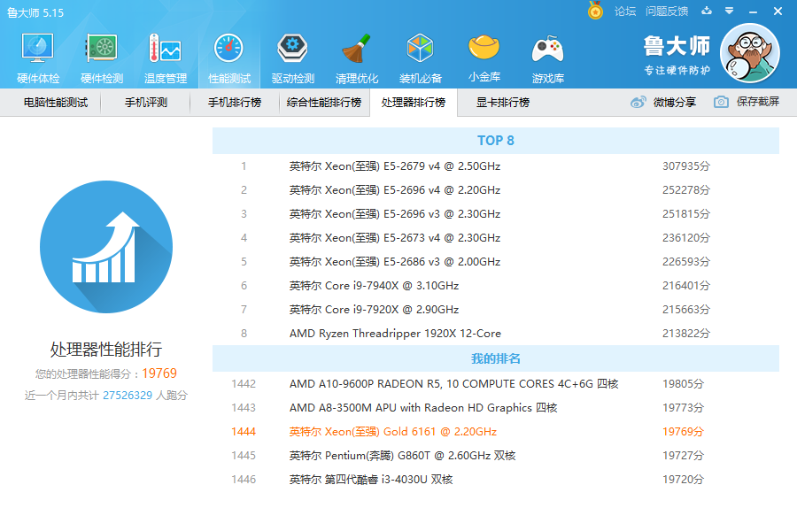
Task: Open 装机必备 software cube
Action: 421,58
